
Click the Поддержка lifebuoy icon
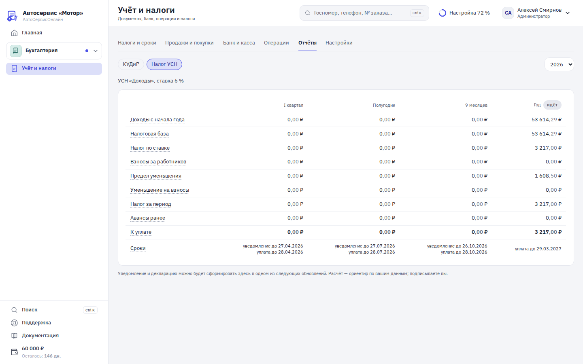pyautogui.click(x=14, y=323)
